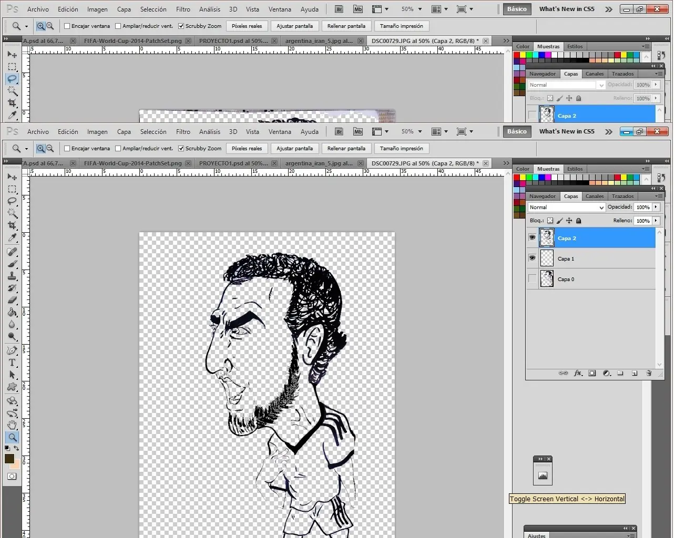675x538 pixels.
Task: Choose Magic Wand tool in the lower window
Action: [x=12, y=213]
